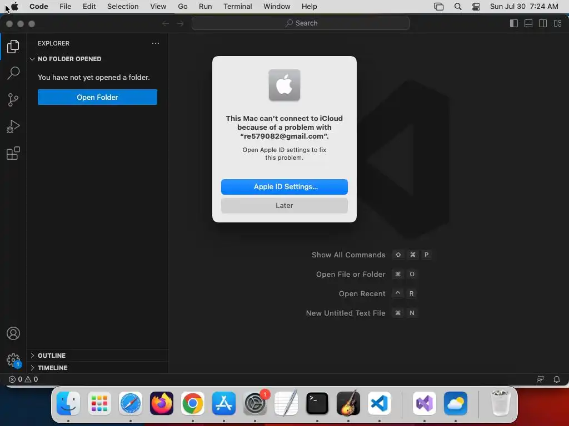Open the Go menu

pyautogui.click(x=182, y=7)
